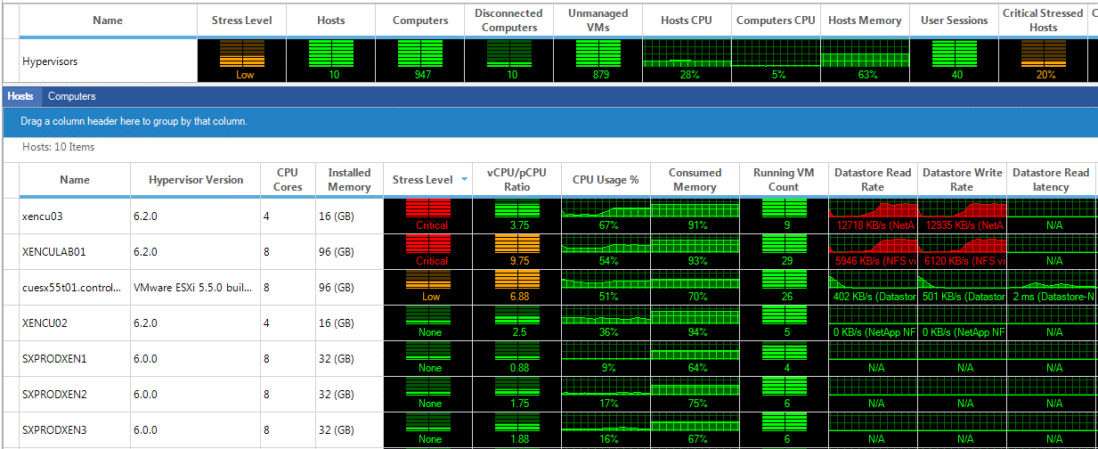Click the User Sessions column header
This screenshot has width=1098, height=449.
pyautogui.click(x=954, y=20)
